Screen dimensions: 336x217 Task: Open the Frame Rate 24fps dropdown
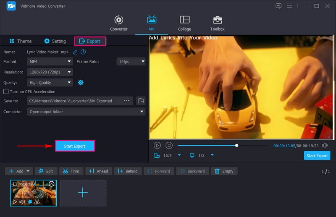coord(131,61)
